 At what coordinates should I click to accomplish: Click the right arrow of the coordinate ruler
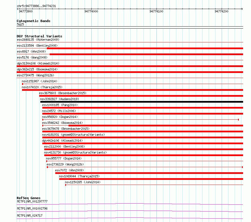pos(242,9)
